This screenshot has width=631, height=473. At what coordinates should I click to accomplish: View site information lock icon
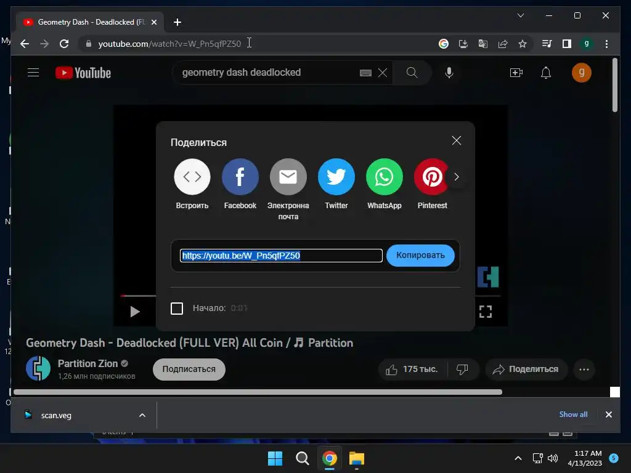[89, 44]
